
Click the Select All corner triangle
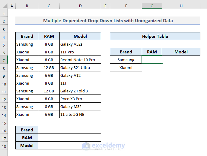pos(5,6)
